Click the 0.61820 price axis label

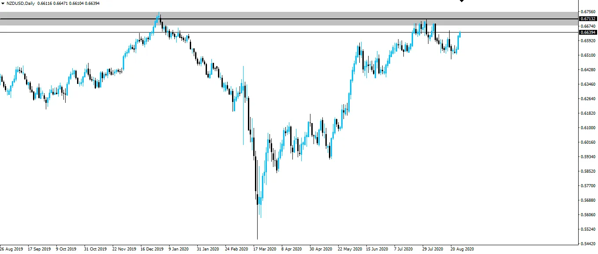tap(588, 113)
